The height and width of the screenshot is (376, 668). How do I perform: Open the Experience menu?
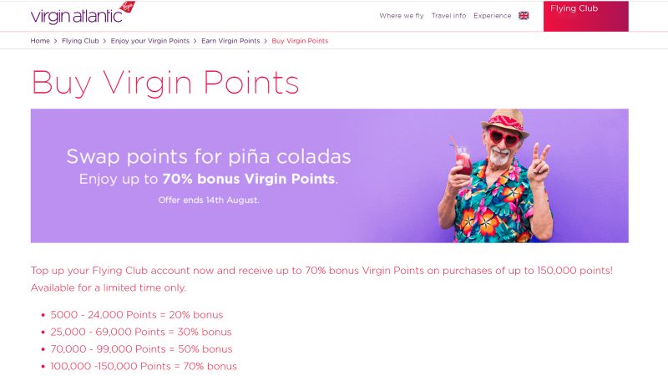pos(492,16)
